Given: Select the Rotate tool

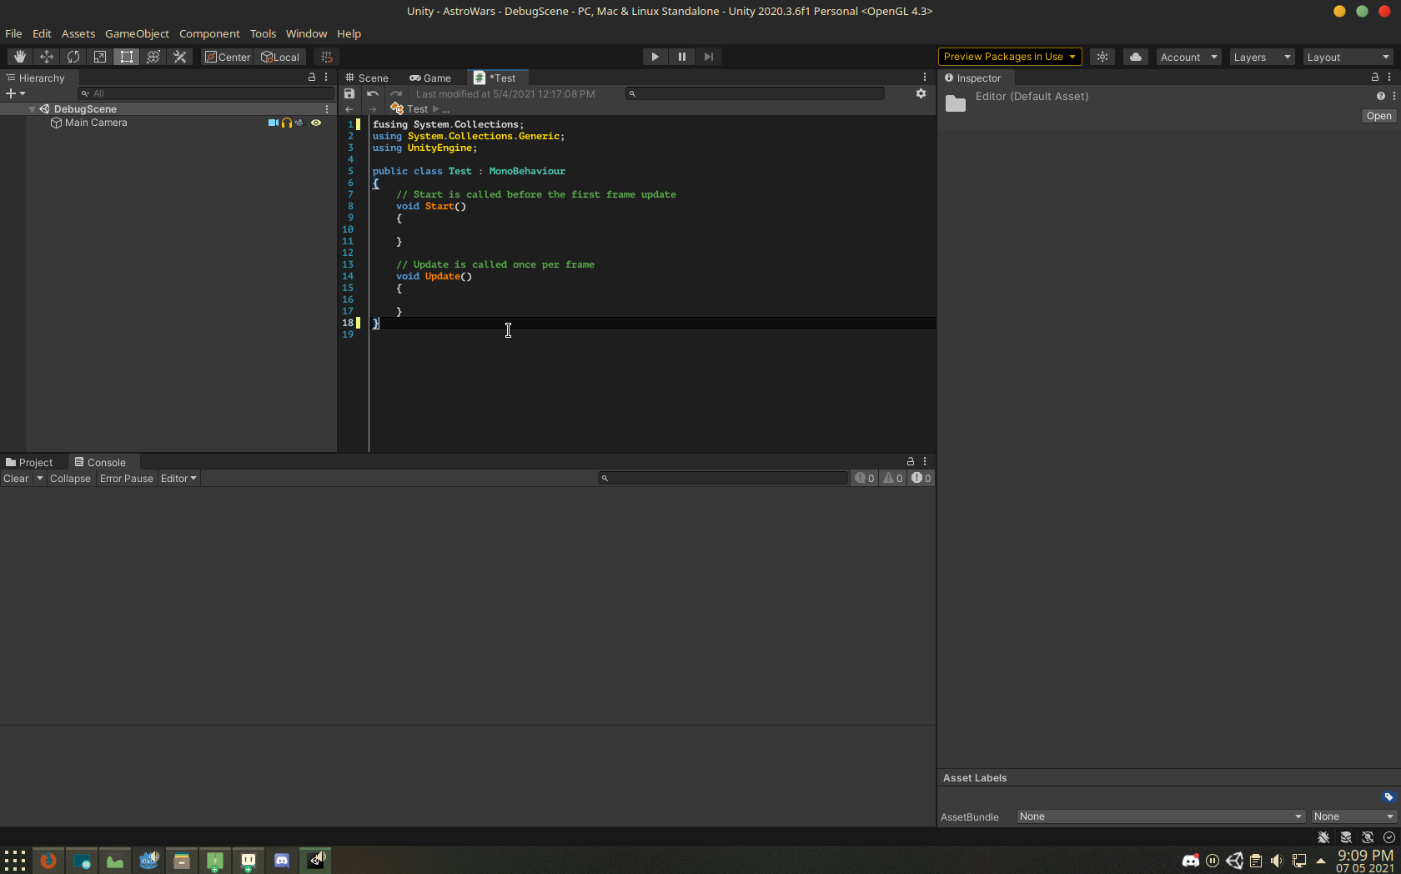Looking at the screenshot, I should 73,57.
